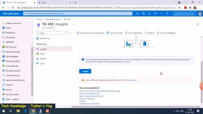Image resolution: width=203 pixels, height=114 pixels.
Task: Open the Update Azure Agent link
Action: (x=89, y=104)
